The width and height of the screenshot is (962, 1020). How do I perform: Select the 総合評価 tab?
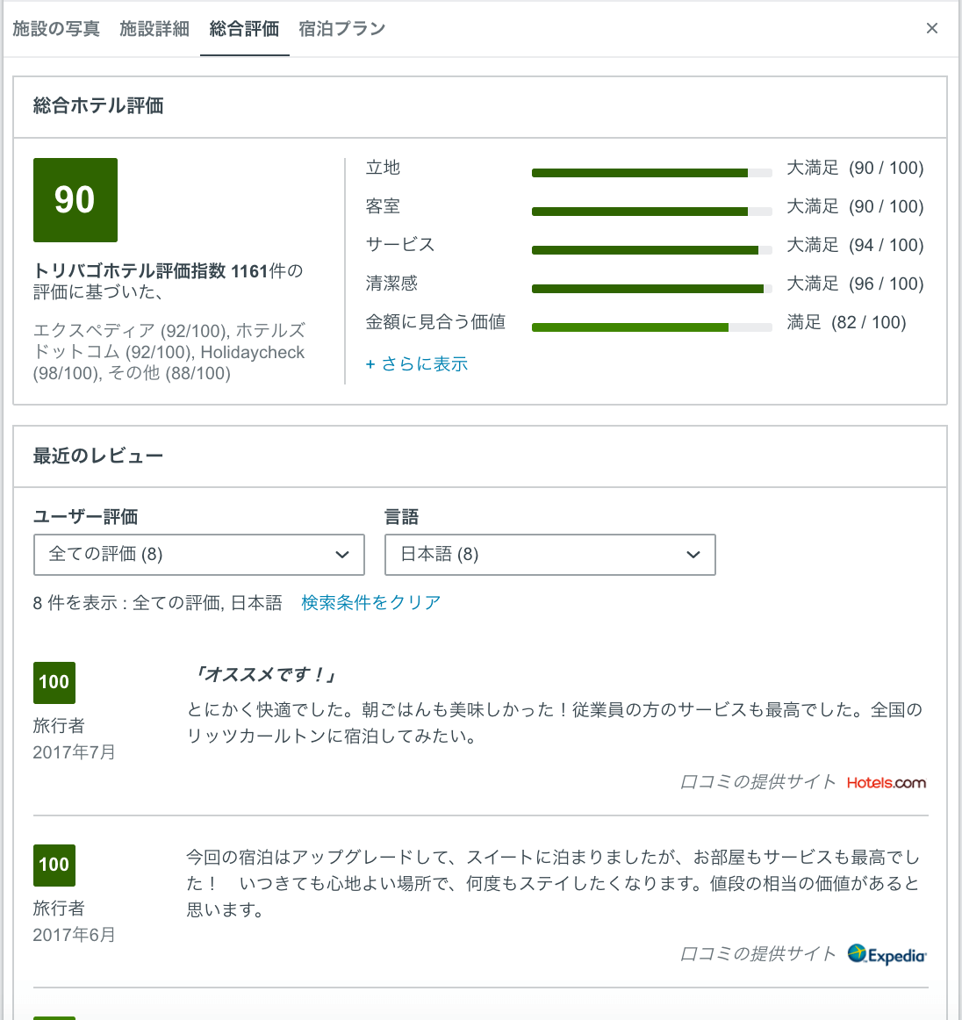[x=244, y=29]
